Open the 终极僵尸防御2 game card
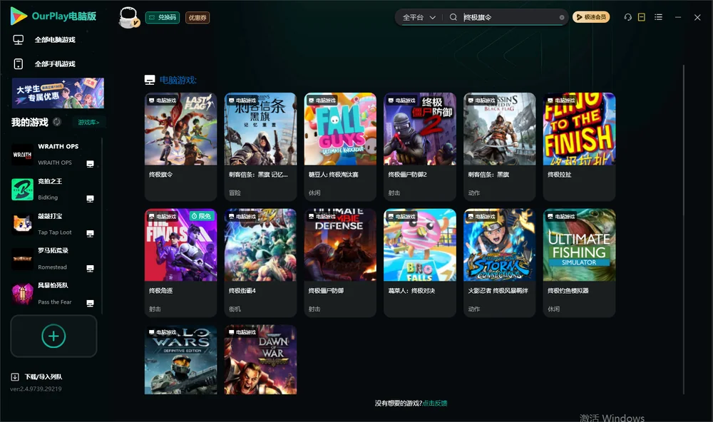This screenshot has width=713, height=422. (x=420, y=146)
